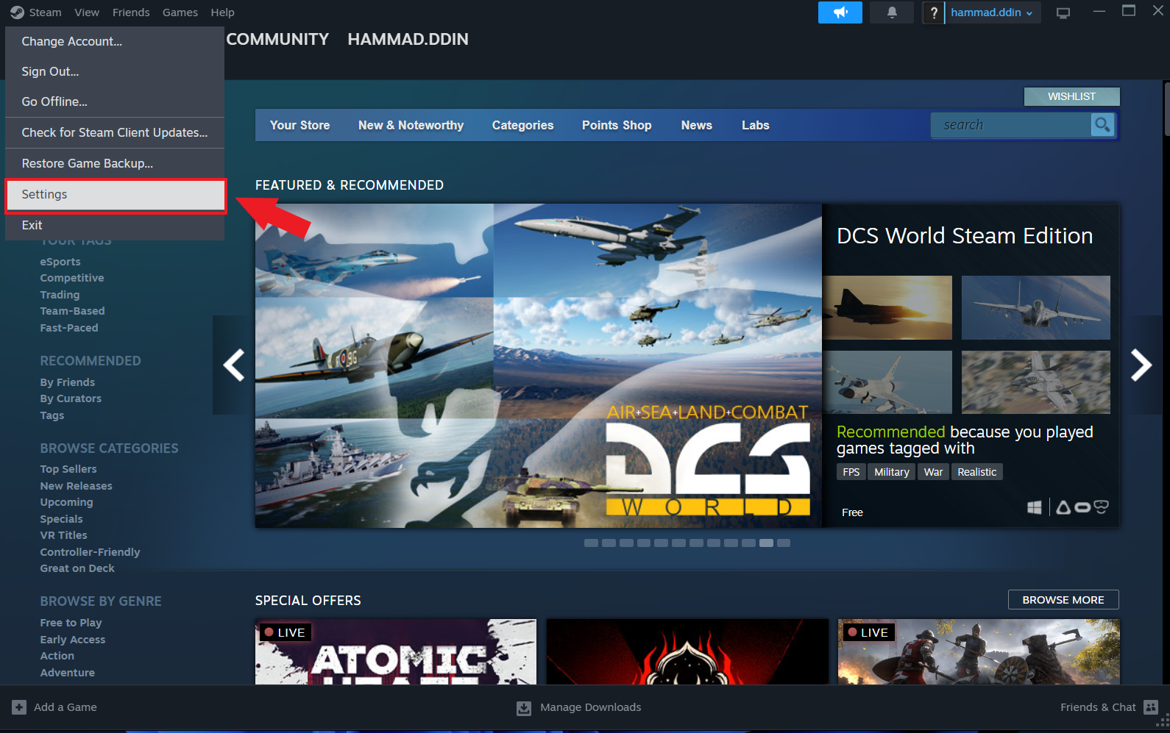Click the War tag
Image resolution: width=1170 pixels, height=733 pixels.
(x=933, y=472)
